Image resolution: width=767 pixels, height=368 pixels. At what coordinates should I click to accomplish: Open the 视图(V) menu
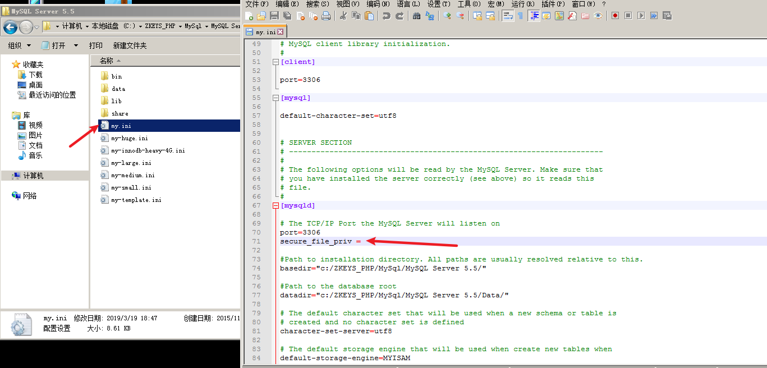tap(348, 4)
